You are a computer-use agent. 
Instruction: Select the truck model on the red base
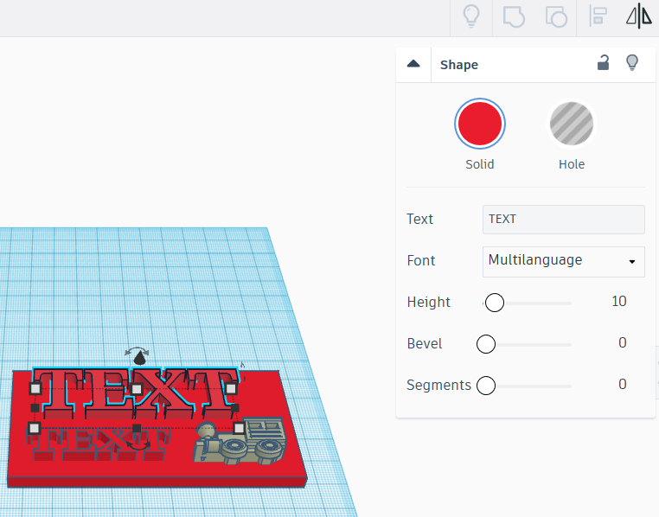(x=240, y=441)
